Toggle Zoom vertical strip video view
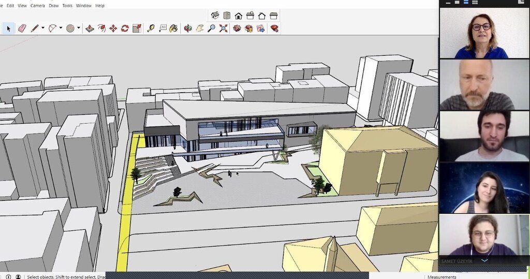 [x=465, y=2]
